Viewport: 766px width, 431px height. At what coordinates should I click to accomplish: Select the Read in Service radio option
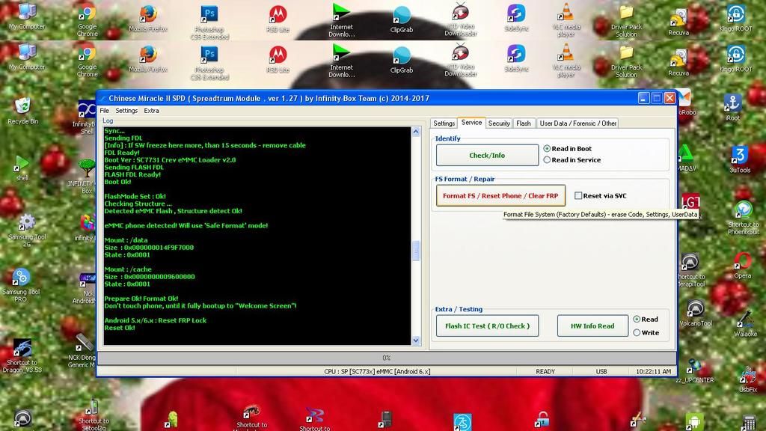548,160
